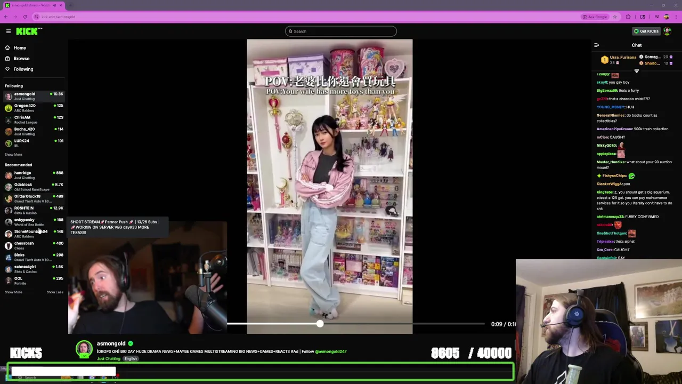Click asmongold verified badge
The image size is (682, 384).
point(131,343)
